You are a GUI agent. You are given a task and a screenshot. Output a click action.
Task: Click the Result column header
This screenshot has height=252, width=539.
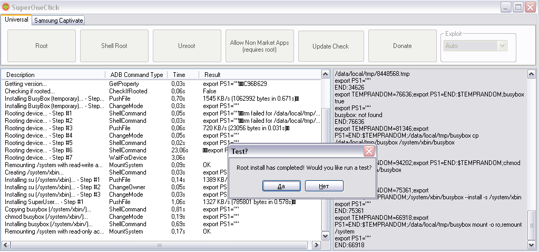[x=212, y=75]
